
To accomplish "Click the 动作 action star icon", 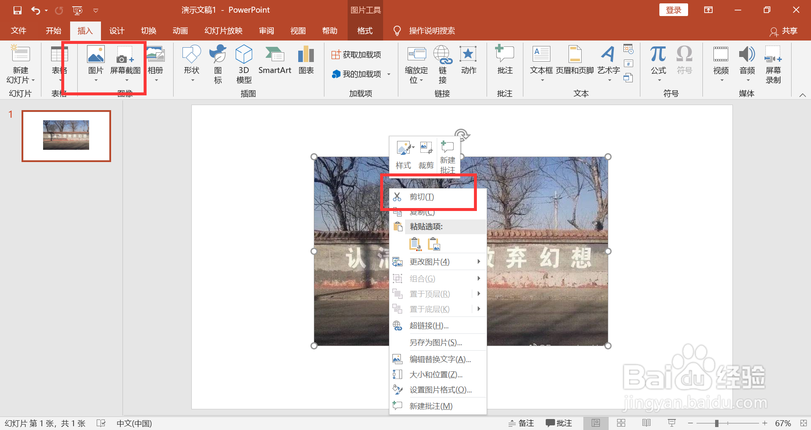I will pos(468,60).
